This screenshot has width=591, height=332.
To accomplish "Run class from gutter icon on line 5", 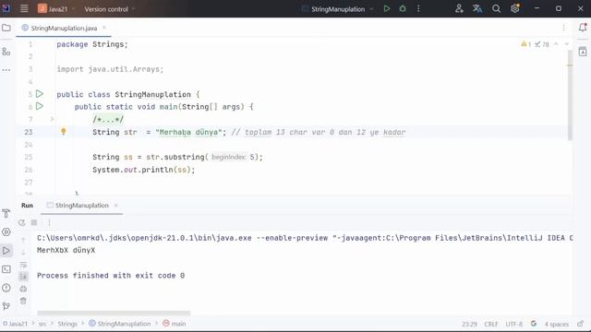I will (x=40, y=94).
